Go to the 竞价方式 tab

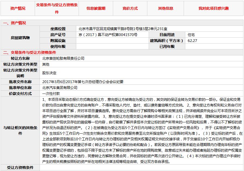[x=130, y=8]
